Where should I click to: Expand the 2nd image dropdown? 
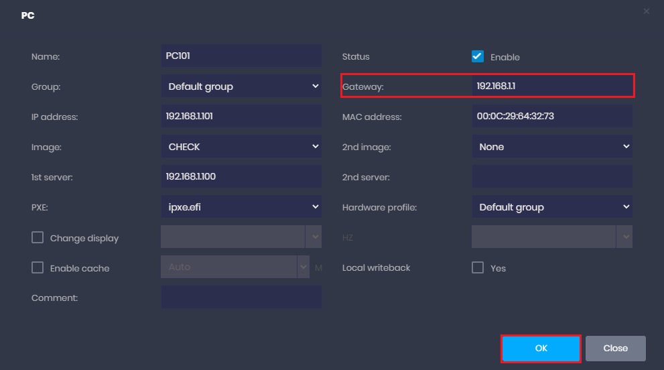pyautogui.click(x=552, y=147)
